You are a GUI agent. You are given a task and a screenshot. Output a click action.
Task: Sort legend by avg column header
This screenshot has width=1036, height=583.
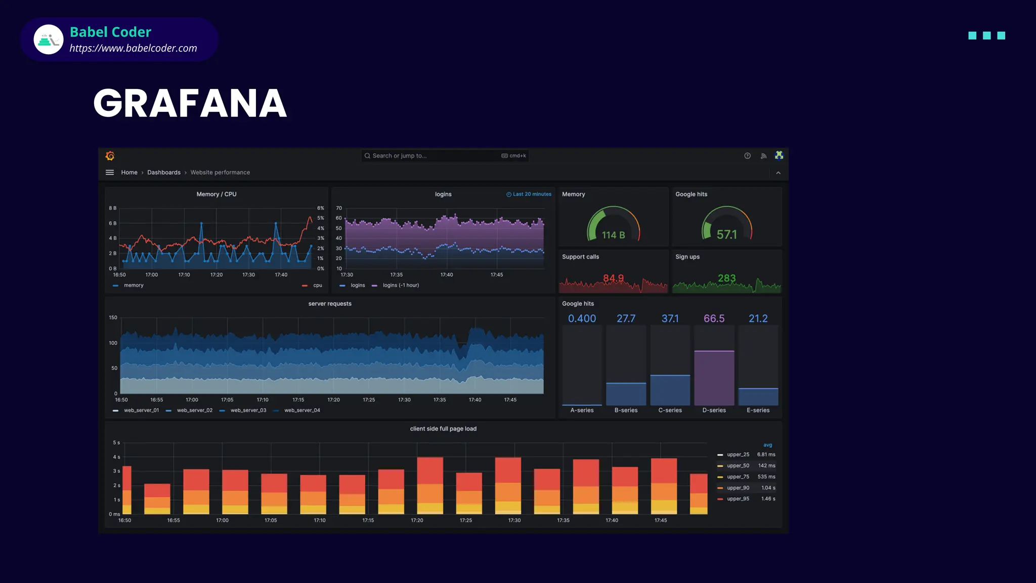tap(767, 445)
